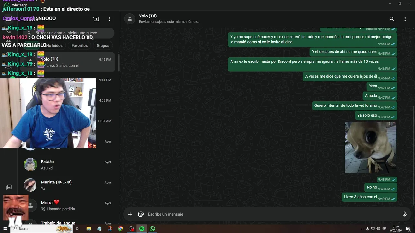
Task: Select 'Quiero intentar de todo' message
Action: tap(354, 106)
